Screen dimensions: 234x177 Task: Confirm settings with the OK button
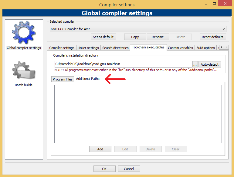point(104,169)
